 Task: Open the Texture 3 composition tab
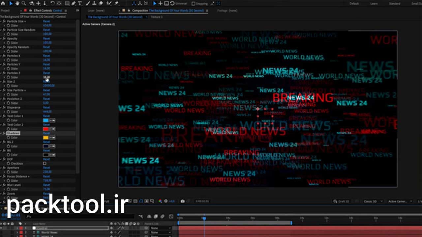click(x=157, y=17)
